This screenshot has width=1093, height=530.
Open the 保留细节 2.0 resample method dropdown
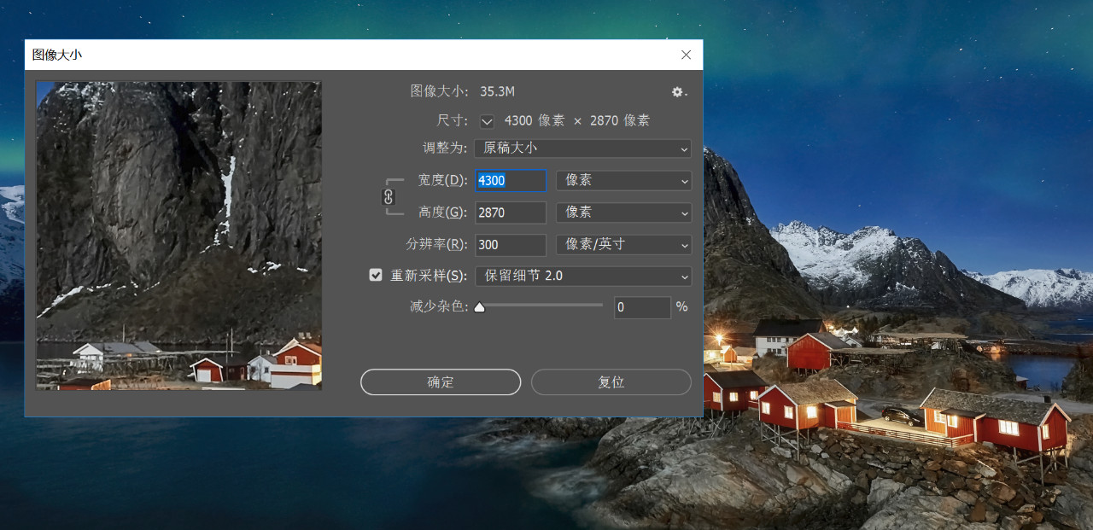tap(582, 277)
